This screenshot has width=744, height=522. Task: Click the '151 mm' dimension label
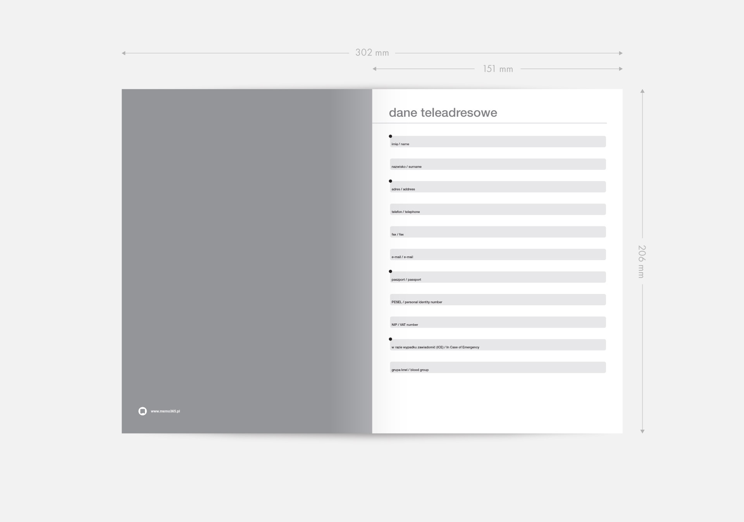498,69
